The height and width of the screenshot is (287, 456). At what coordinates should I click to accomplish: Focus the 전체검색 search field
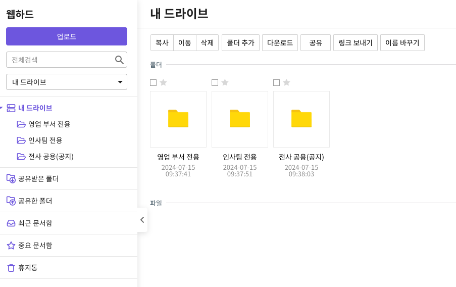[61, 60]
